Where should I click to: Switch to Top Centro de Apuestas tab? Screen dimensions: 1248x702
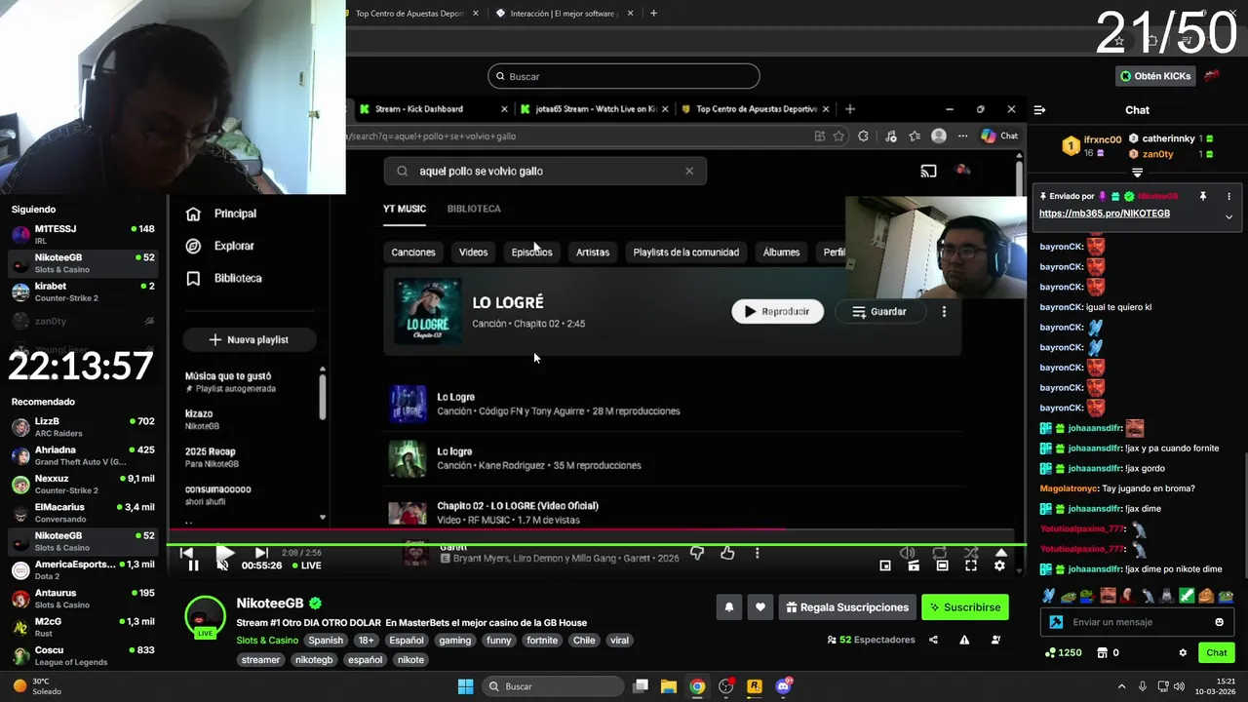click(409, 14)
